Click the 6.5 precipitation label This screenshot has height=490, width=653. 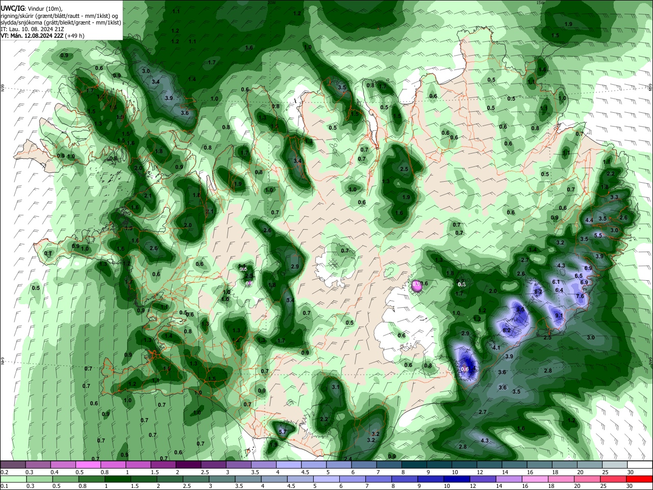coord(579,276)
